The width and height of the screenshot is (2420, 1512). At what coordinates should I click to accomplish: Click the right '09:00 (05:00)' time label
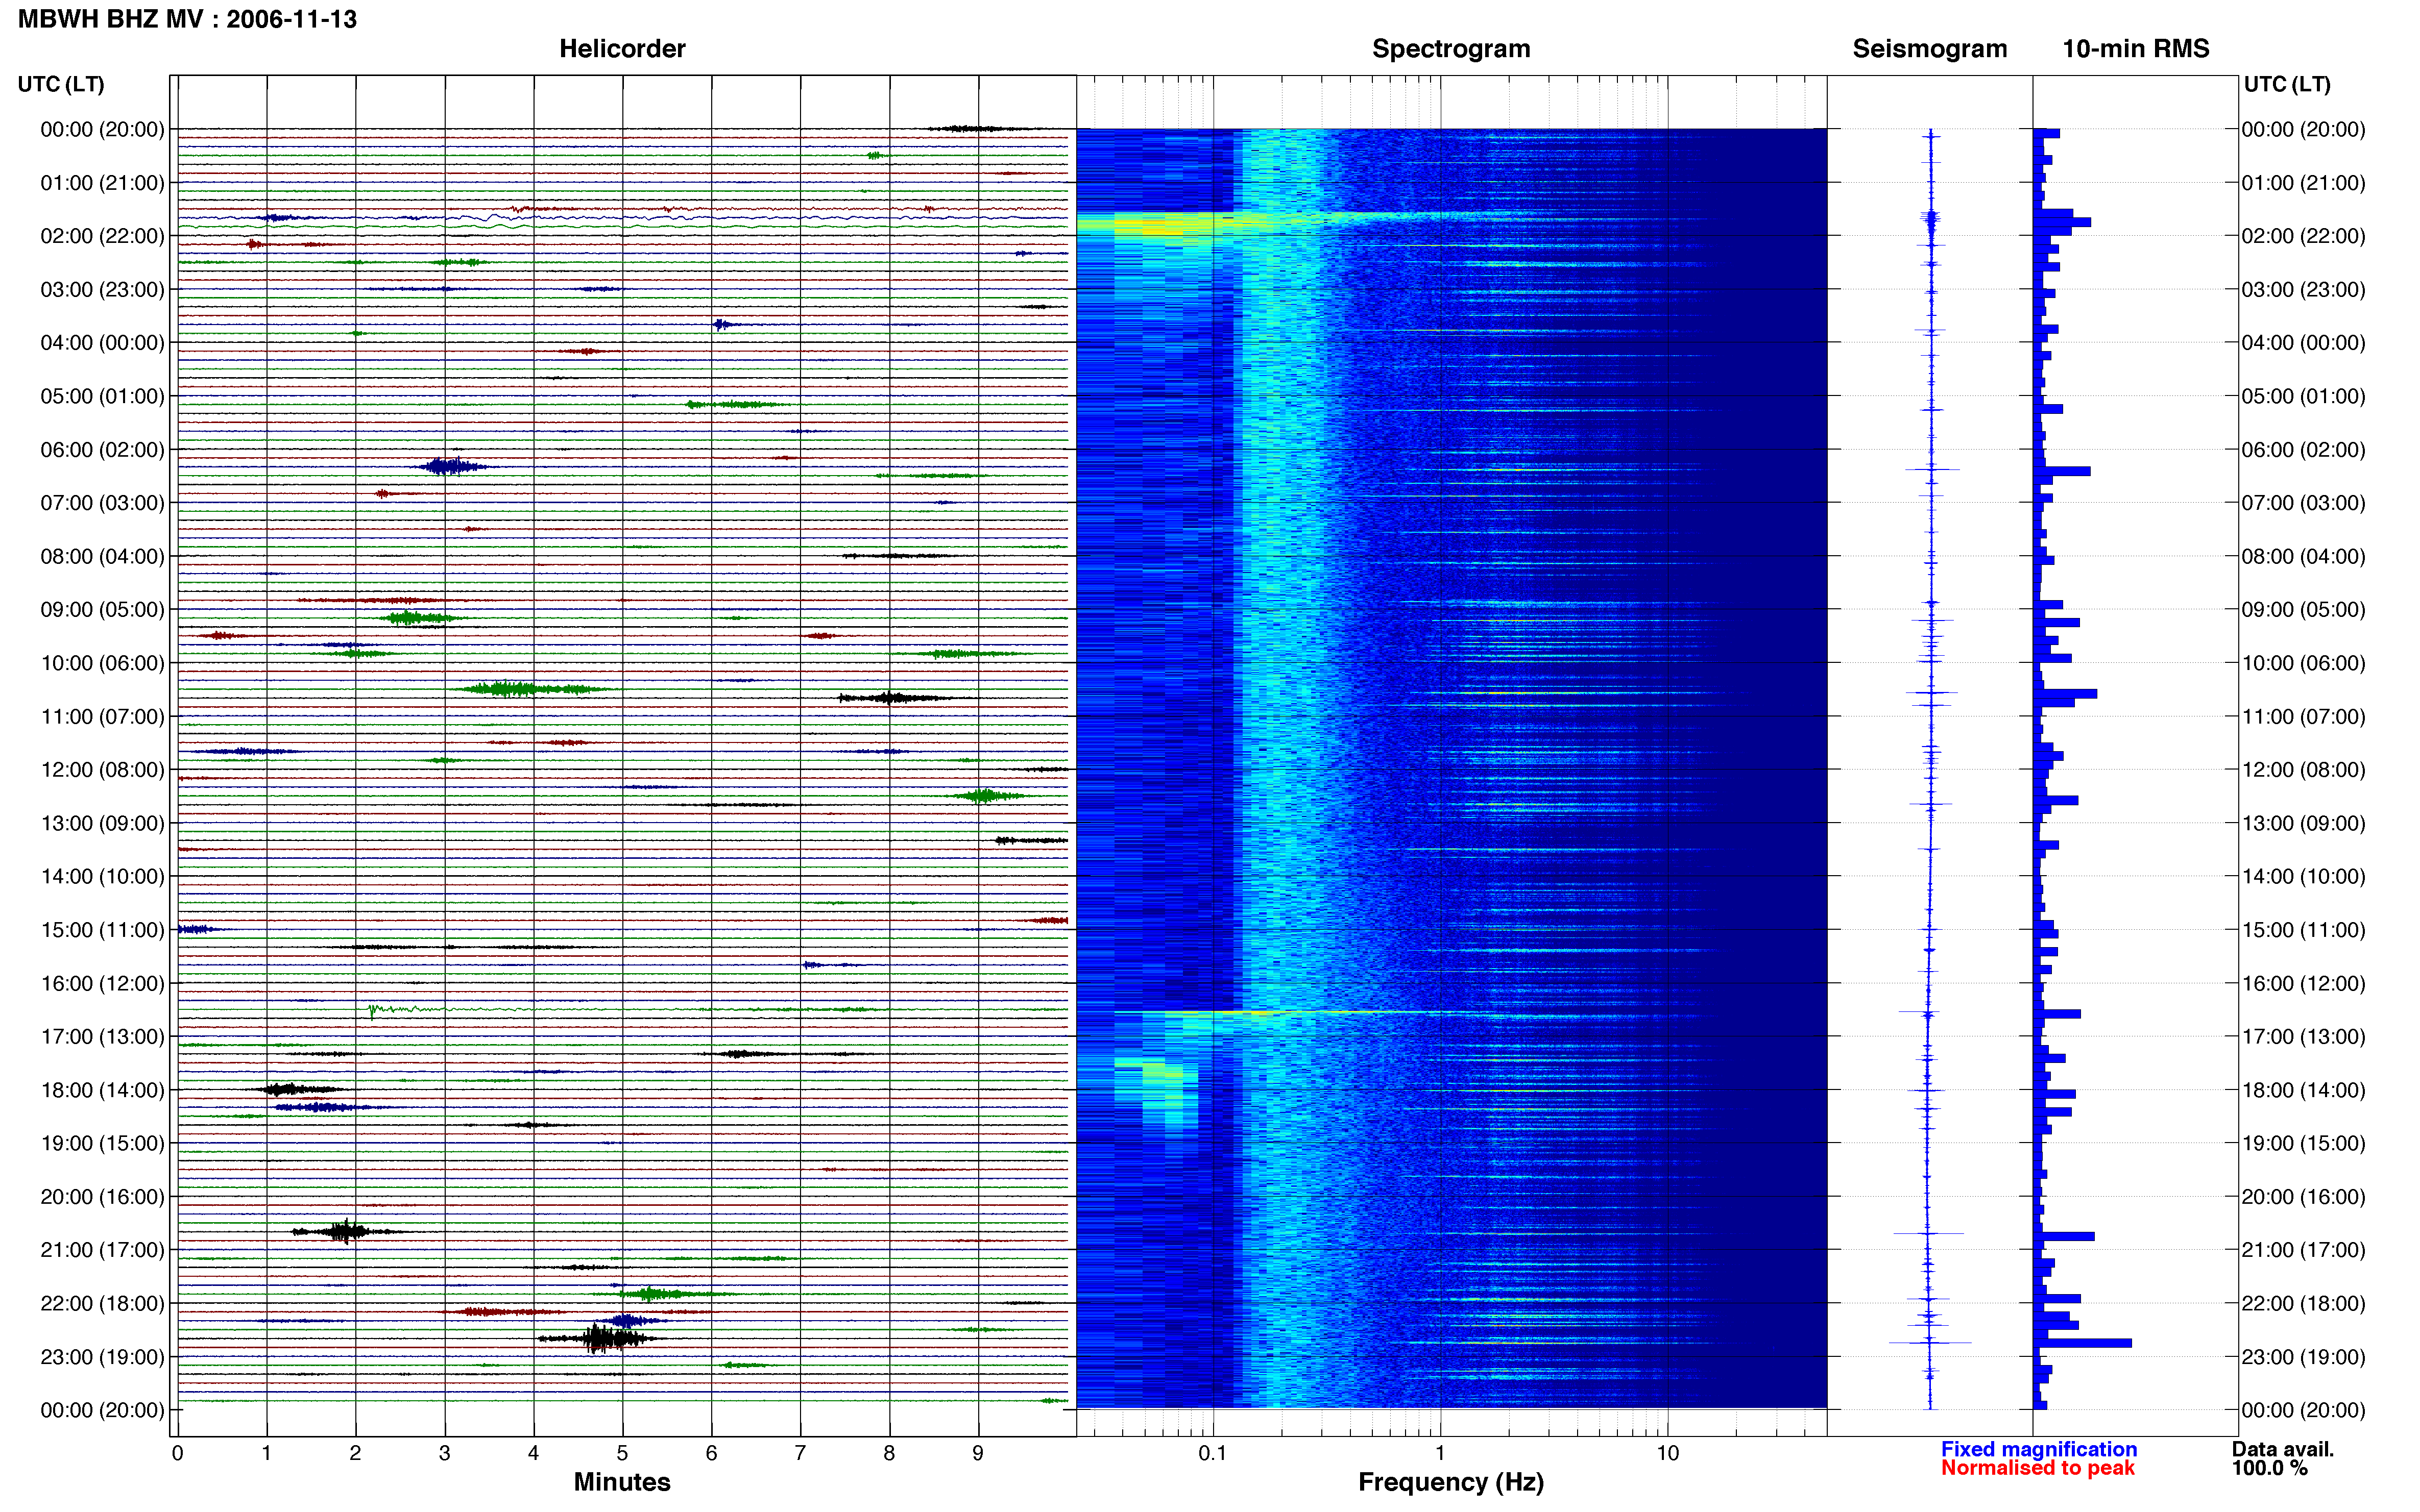tap(2303, 610)
